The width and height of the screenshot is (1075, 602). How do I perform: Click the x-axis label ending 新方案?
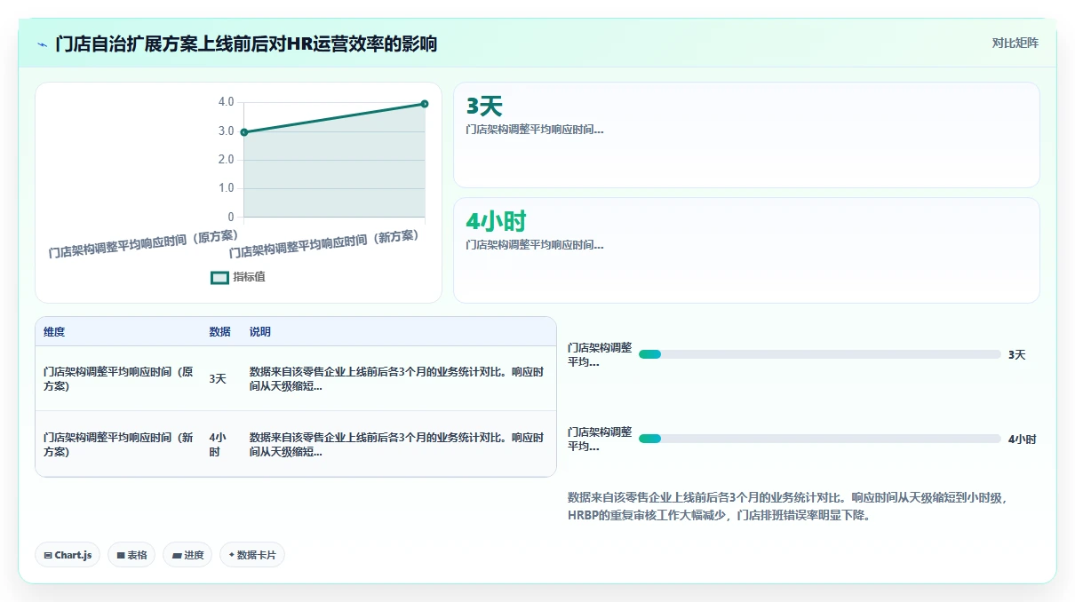(x=324, y=243)
